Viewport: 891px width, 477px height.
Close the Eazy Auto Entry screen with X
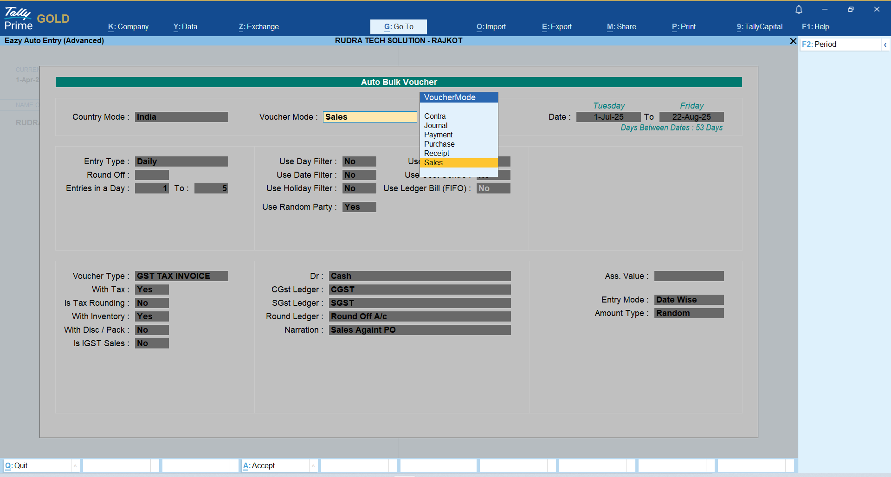[793, 41]
